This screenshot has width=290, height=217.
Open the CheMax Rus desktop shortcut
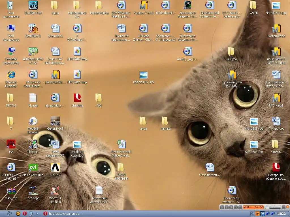click(x=33, y=6)
